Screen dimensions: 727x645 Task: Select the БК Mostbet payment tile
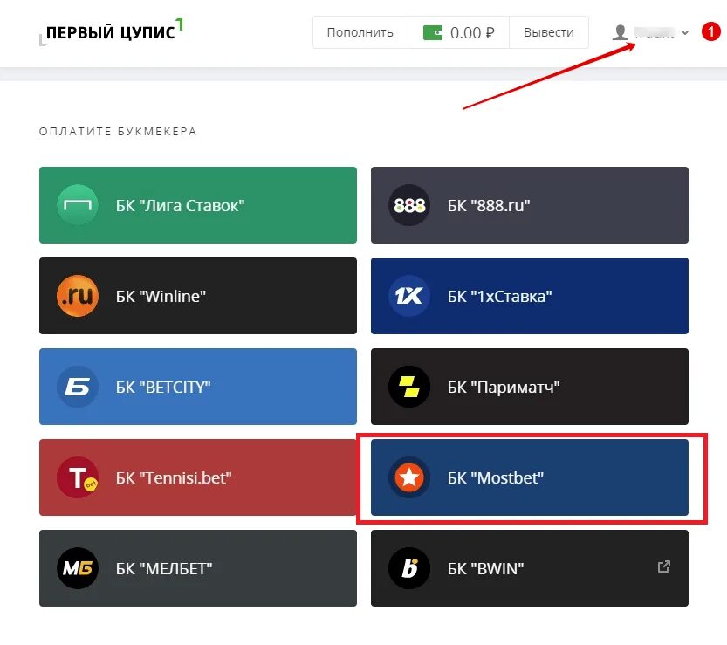pos(530,477)
